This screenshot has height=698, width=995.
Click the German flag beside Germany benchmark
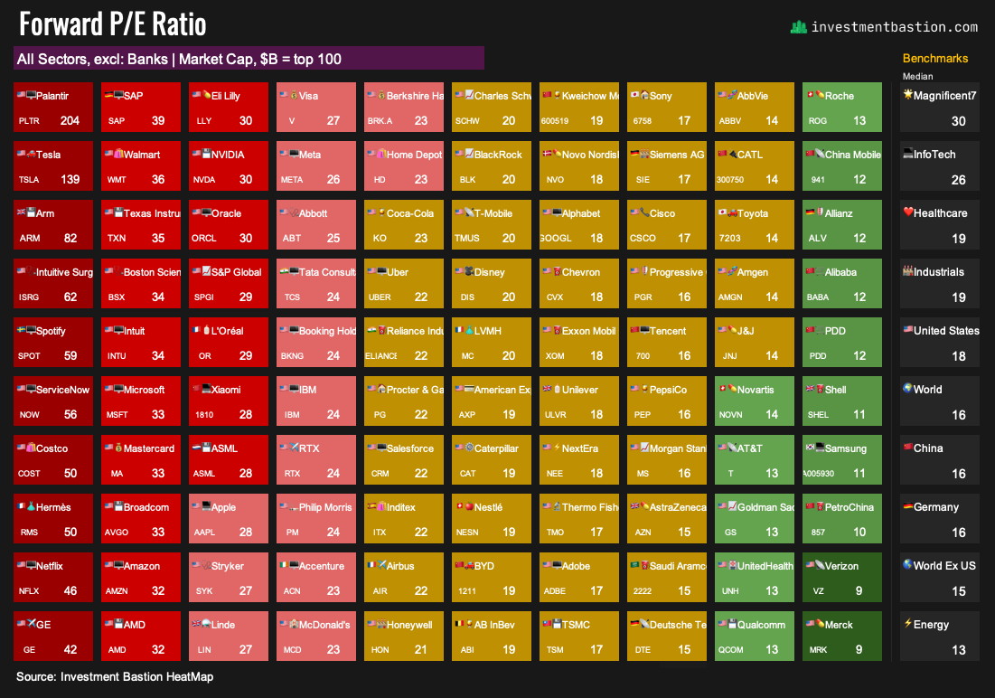click(908, 506)
